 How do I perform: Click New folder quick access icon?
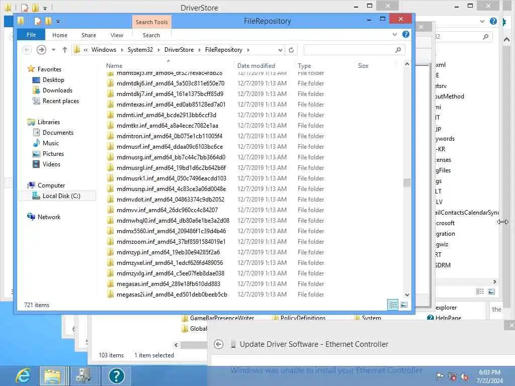[48, 21]
